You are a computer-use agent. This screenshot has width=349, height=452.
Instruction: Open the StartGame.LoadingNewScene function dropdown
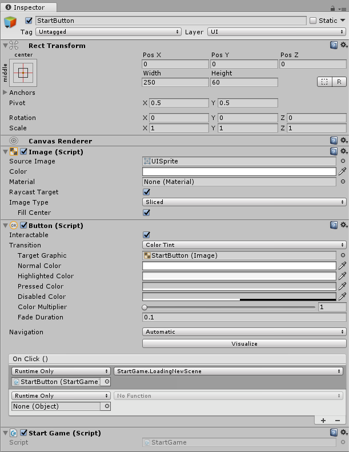point(228,371)
